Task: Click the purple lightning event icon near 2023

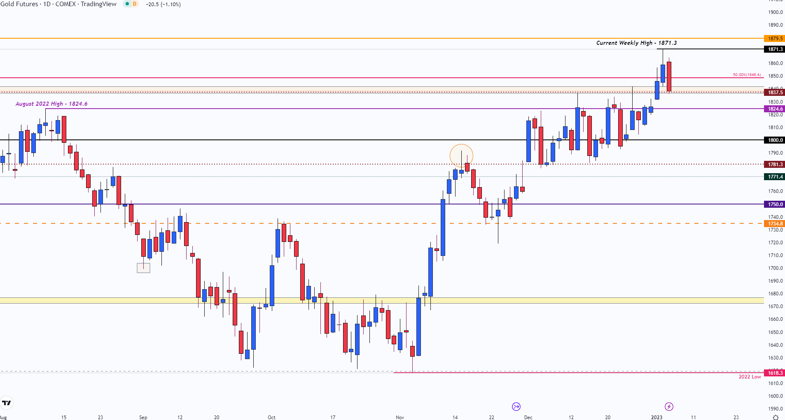Action: pos(669,406)
